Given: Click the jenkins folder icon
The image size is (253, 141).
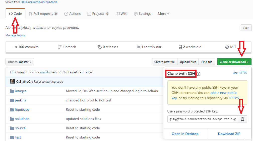Looking at the screenshot, I should [x=12, y=100].
